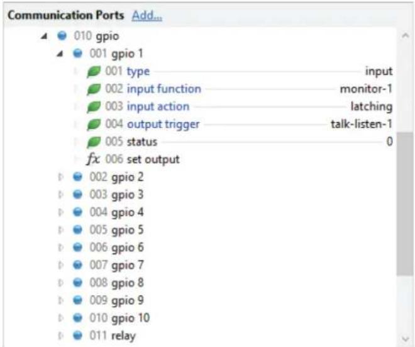This screenshot has width=415, height=347.
Task: Click the green leaf icon beside input function
Action: click(x=94, y=89)
